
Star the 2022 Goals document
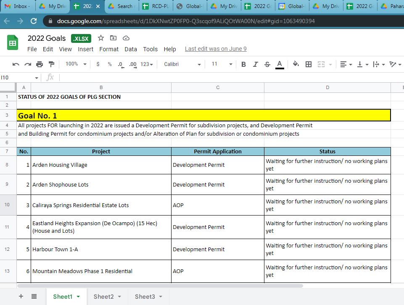pyautogui.click(x=101, y=38)
